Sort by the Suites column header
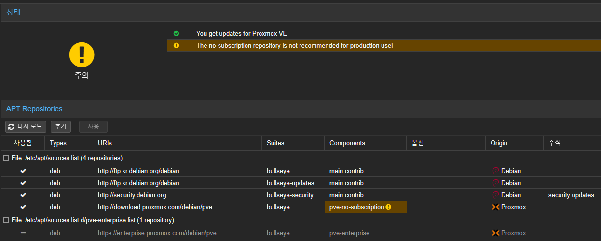Screen dimensions: 601x241 coord(293,143)
